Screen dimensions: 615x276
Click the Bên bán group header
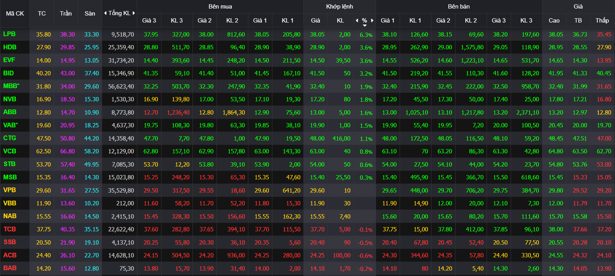pos(459,7)
